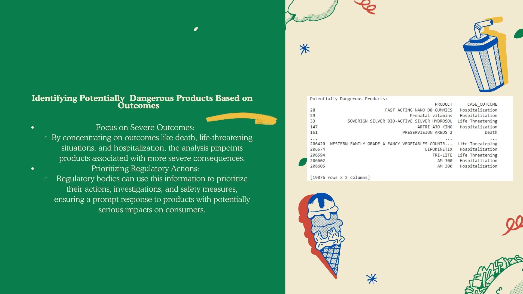Viewport: 523px width, 294px height.
Task: Click the 'FAST ACTING NANO D8 GUMMIES' row
Action: click(x=418, y=110)
